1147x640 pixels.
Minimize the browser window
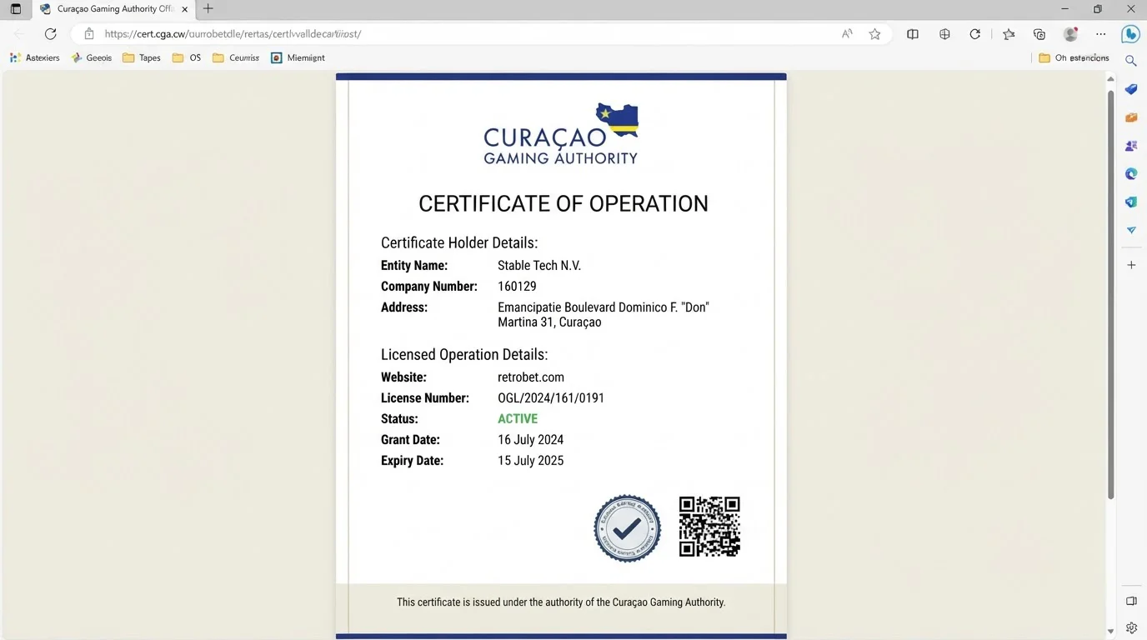pyautogui.click(x=1065, y=9)
